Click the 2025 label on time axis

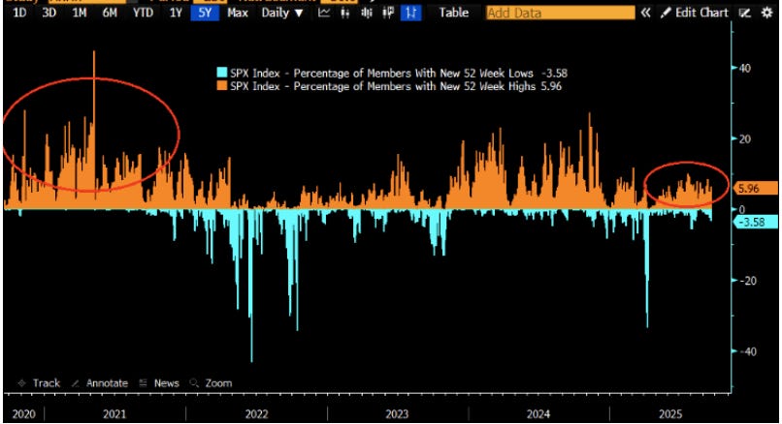tap(670, 414)
